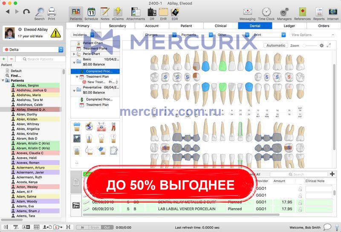Open the References book icon
The width and height of the screenshot is (341, 232).
(x=302, y=14)
